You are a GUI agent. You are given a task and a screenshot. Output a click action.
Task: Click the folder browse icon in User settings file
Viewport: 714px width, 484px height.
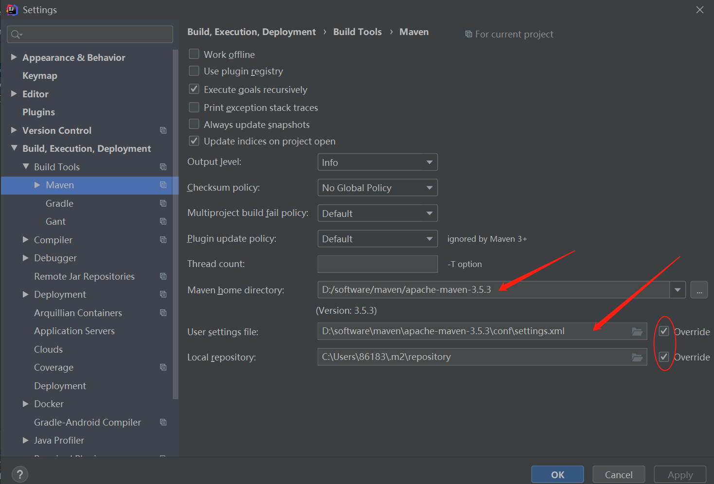(x=637, y=332)
